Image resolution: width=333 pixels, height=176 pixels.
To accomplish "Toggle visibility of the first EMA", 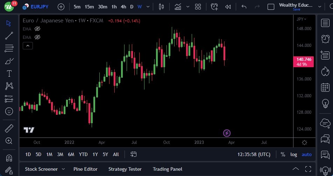I will (37, 29).
